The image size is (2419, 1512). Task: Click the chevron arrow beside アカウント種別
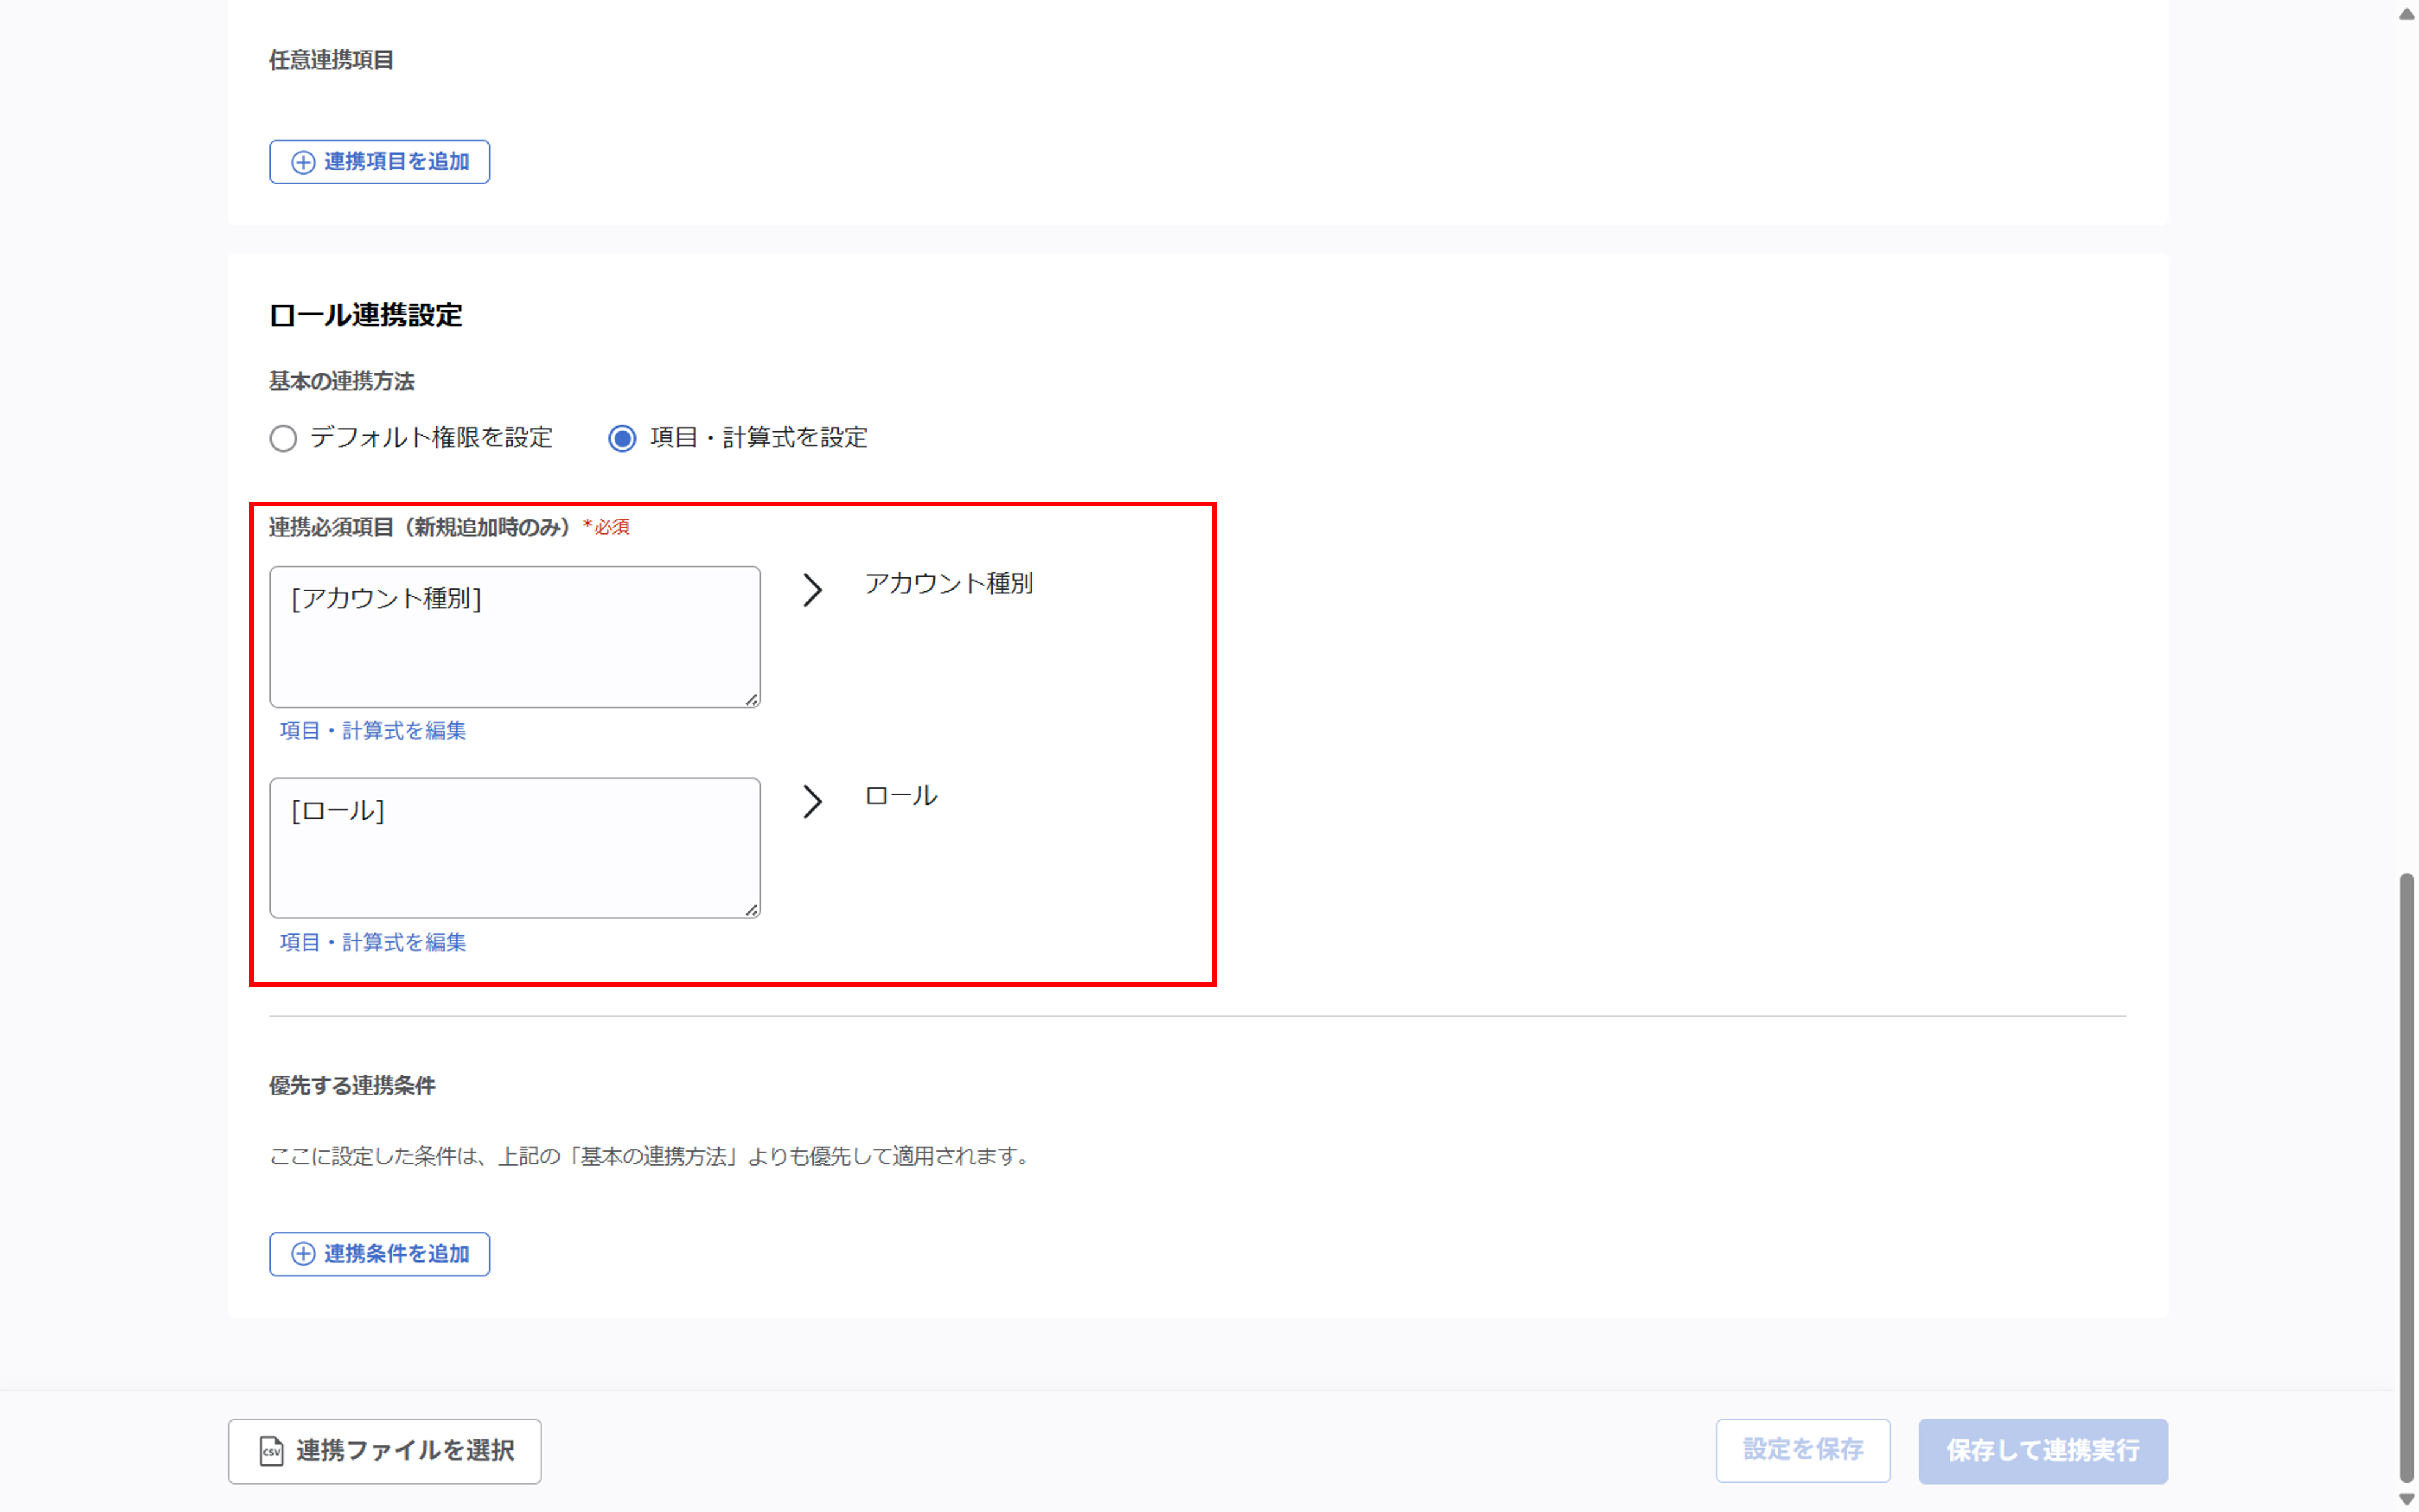812,590
